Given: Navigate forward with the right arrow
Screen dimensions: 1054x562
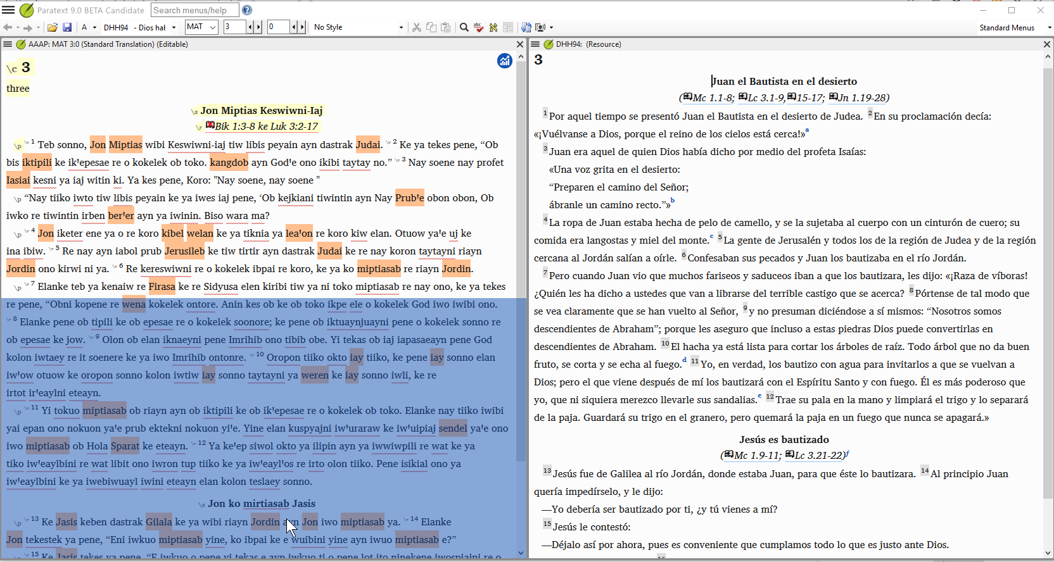Looking at the screenshot, I should pos(28,27).
